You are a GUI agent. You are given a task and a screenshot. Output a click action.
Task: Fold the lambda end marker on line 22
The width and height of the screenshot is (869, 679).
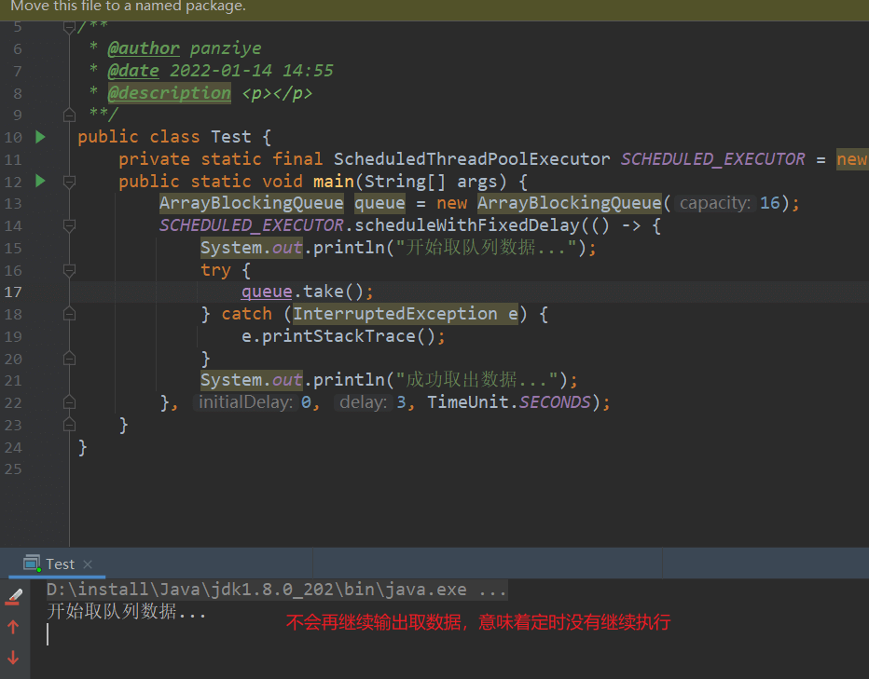69,402
